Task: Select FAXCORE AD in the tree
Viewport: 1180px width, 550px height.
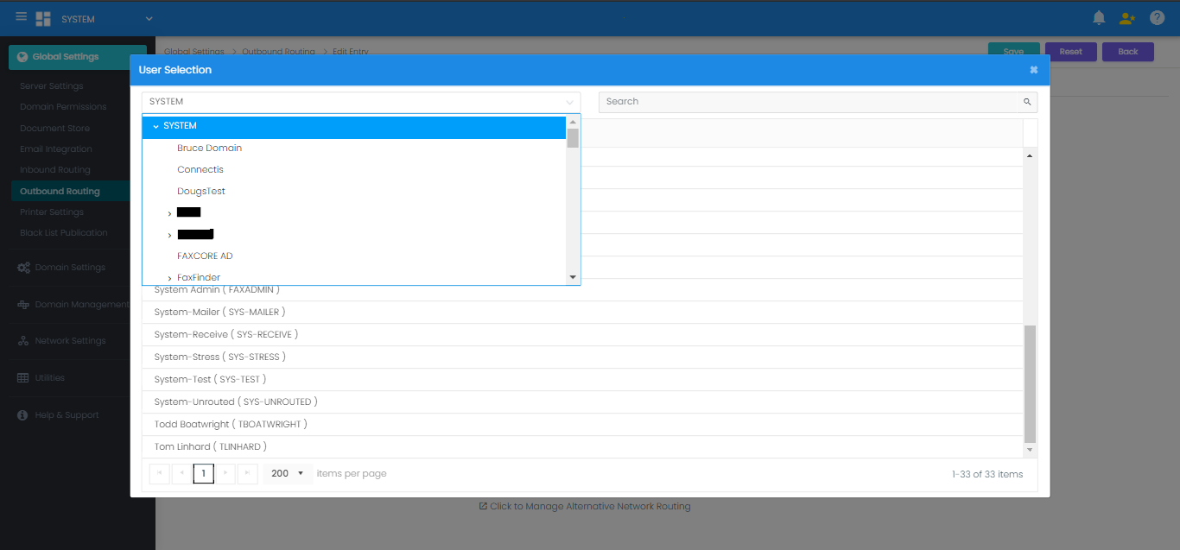Action: coord(205,256)
